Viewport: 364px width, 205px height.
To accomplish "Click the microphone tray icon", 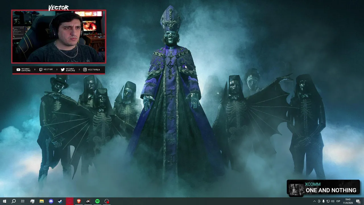I will pos(323,201).
